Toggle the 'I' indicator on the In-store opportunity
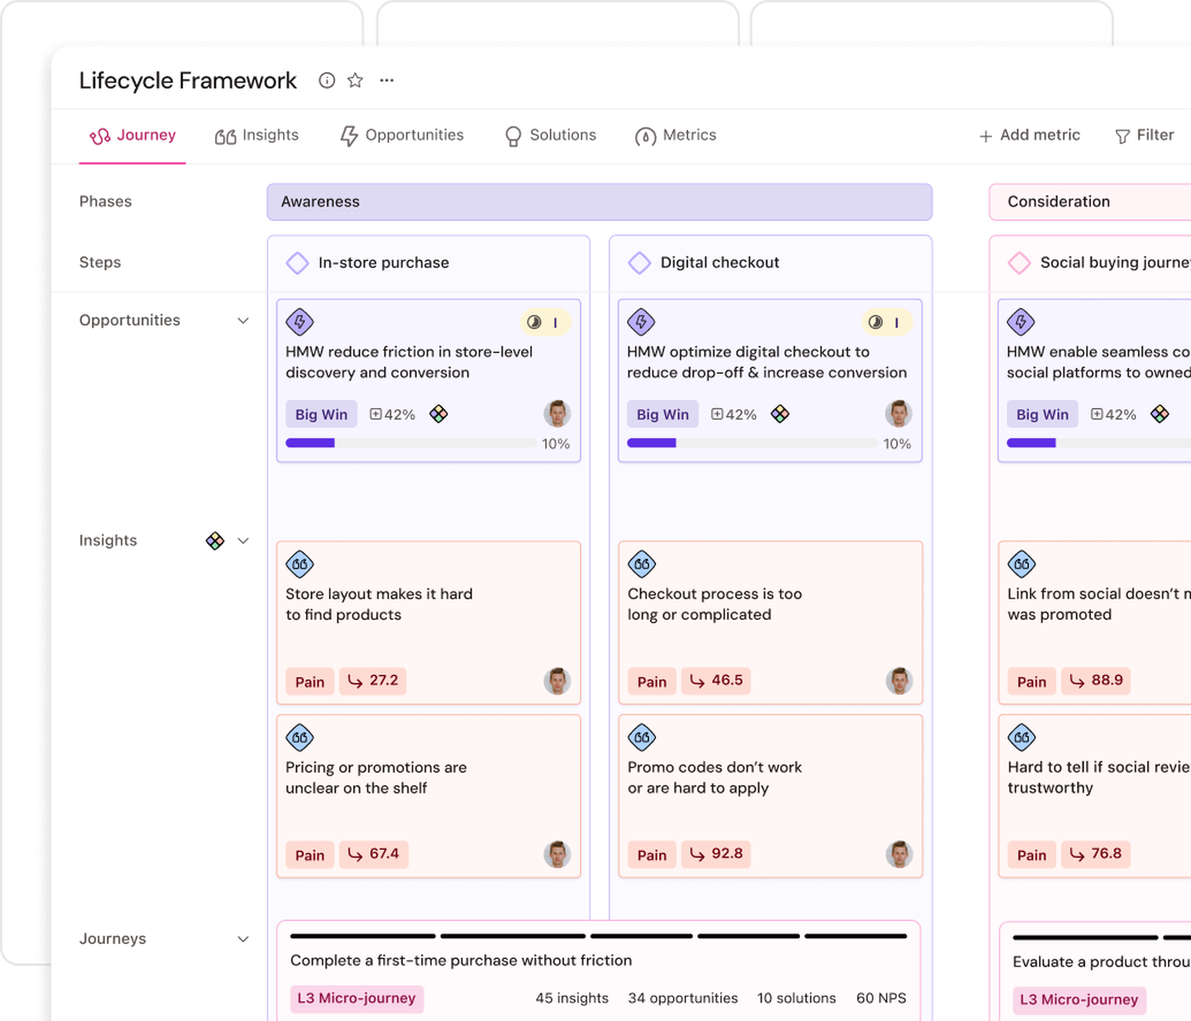 pyautogui.click(x=555, y=322)
